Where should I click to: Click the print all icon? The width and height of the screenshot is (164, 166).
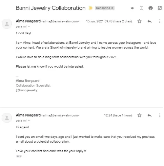150,8
